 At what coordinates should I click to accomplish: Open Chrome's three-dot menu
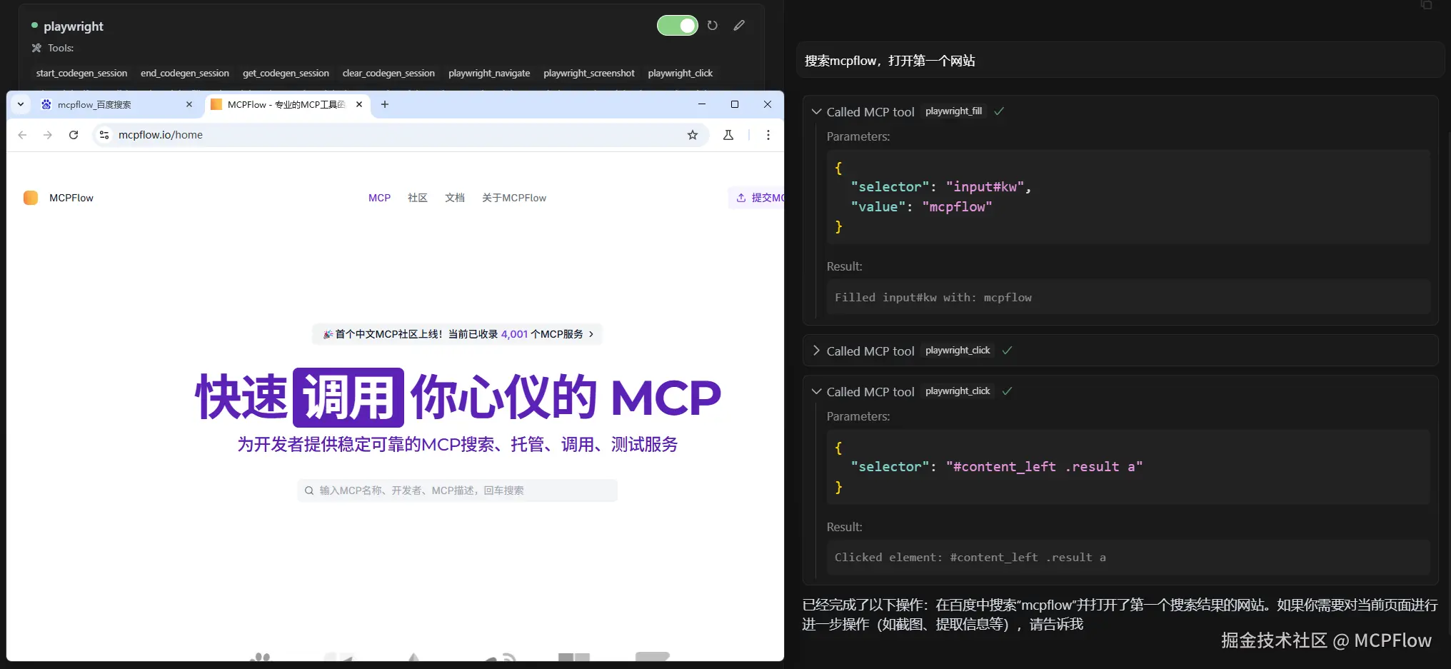tap(768, 134)
